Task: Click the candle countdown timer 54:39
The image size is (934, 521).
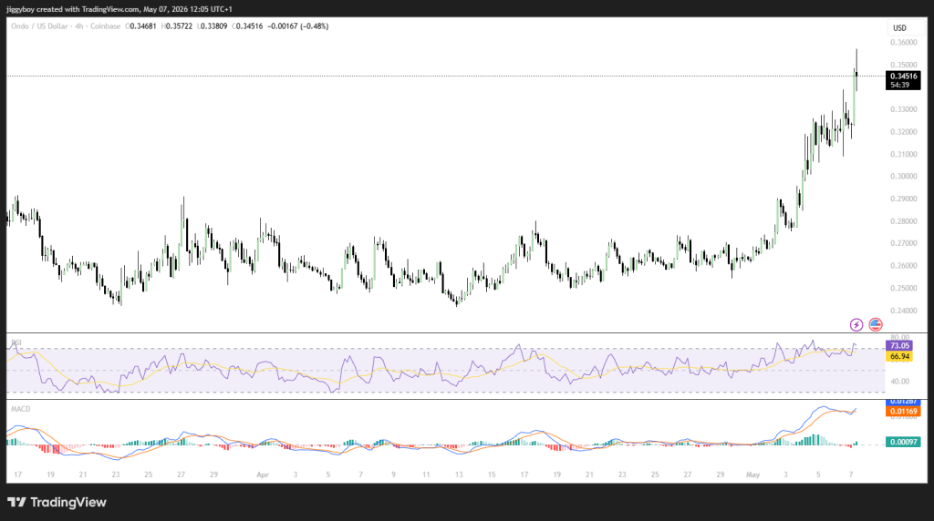Action: (900, 85)
